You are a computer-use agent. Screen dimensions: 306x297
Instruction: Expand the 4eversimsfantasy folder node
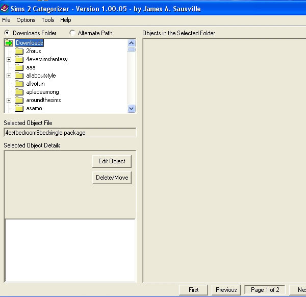[9, 59]
